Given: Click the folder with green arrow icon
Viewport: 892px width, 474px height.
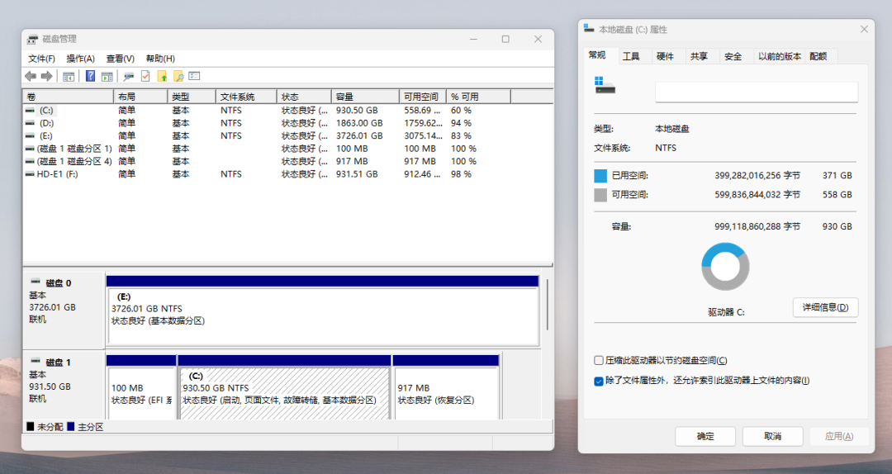Looking at the screenshot, I should 162,76.
